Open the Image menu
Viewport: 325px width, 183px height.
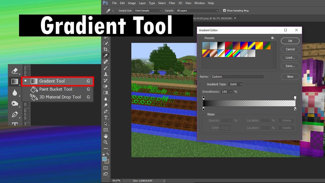[x=132, y=3]
